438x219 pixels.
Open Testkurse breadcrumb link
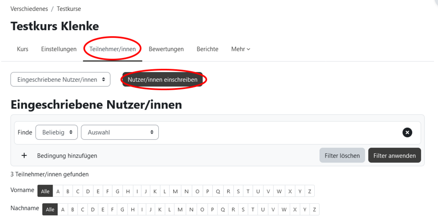coord(69,9)
